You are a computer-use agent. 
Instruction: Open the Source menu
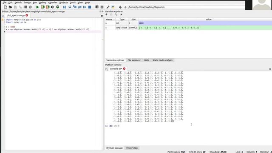[x=27, y=3]
